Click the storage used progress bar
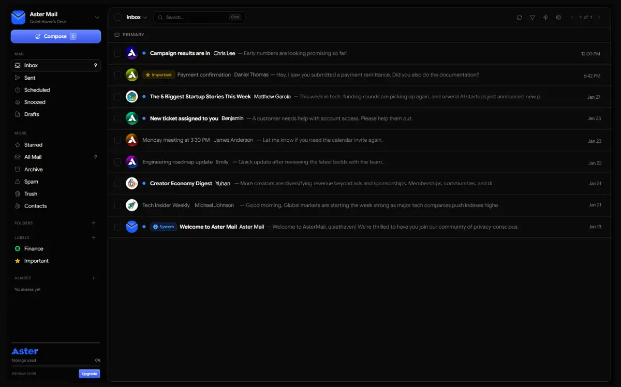This screenshot has width=621, height=387. click(x=56, y=366)
